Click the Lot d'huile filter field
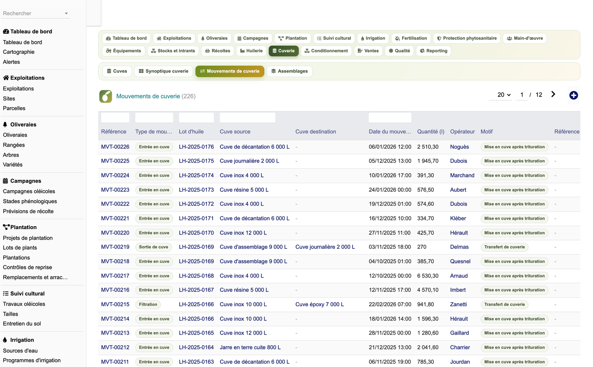593x367 pixels. coord(197,118)
